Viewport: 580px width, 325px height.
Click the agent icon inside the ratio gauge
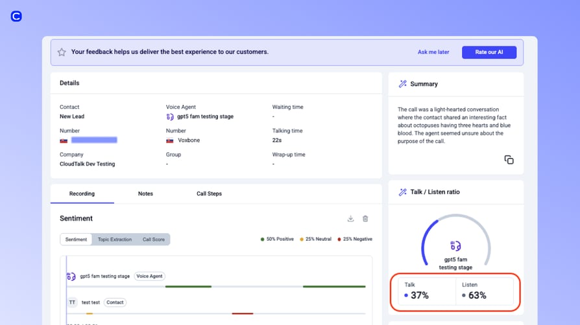455,246
